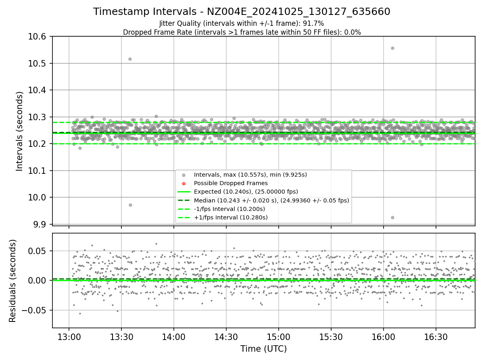Click the maximum outlier point above 10.5 after 16:00
Screen dimensions: 484x363
click(392, 48)
